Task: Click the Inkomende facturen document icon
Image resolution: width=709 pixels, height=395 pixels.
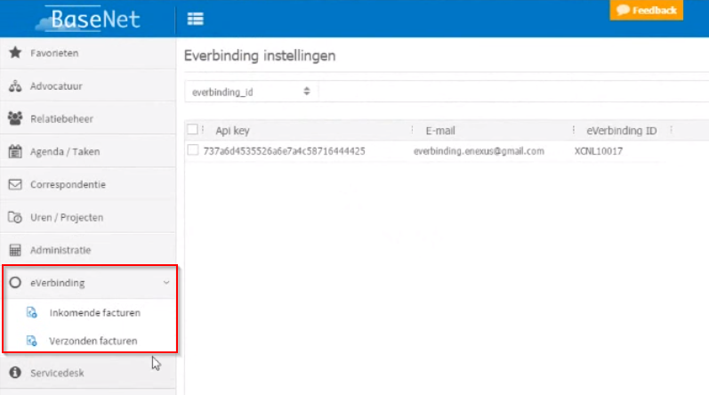Action: (x=32, y=312)
